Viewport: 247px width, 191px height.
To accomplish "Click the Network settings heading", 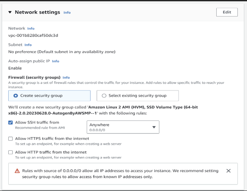I will coord(38,12).
